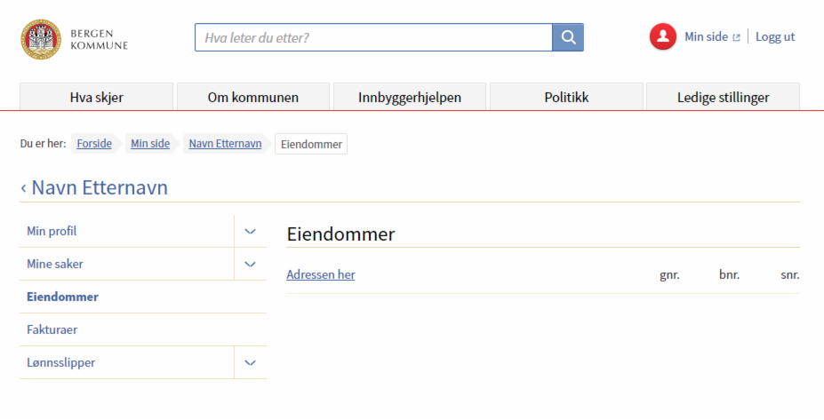Click the back arrow before Navn Etternavn heading
The image size is (824, 420).
(23, 188)
